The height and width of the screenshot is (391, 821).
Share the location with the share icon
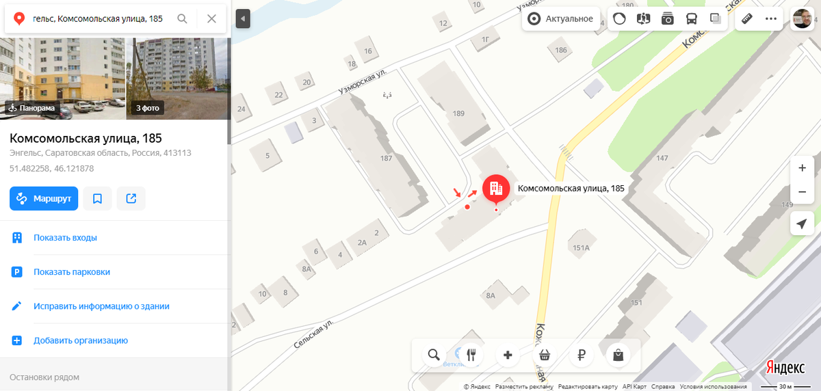click(x=131, y=199)
